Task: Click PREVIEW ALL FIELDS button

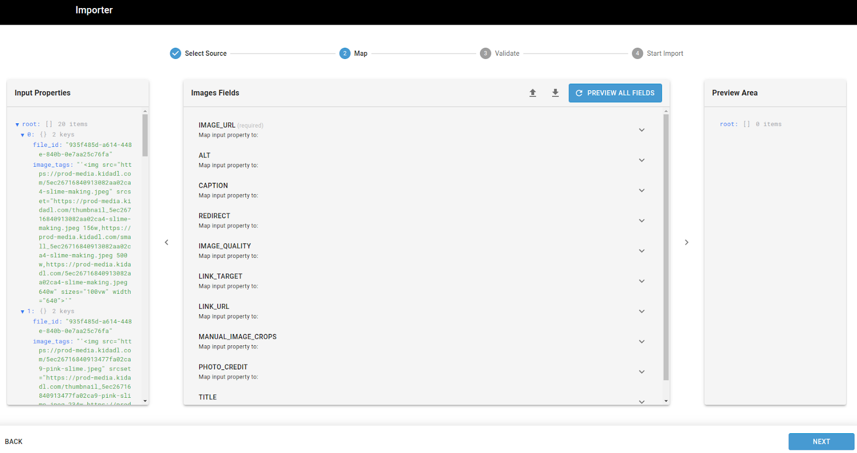Action: coord(615,93)
